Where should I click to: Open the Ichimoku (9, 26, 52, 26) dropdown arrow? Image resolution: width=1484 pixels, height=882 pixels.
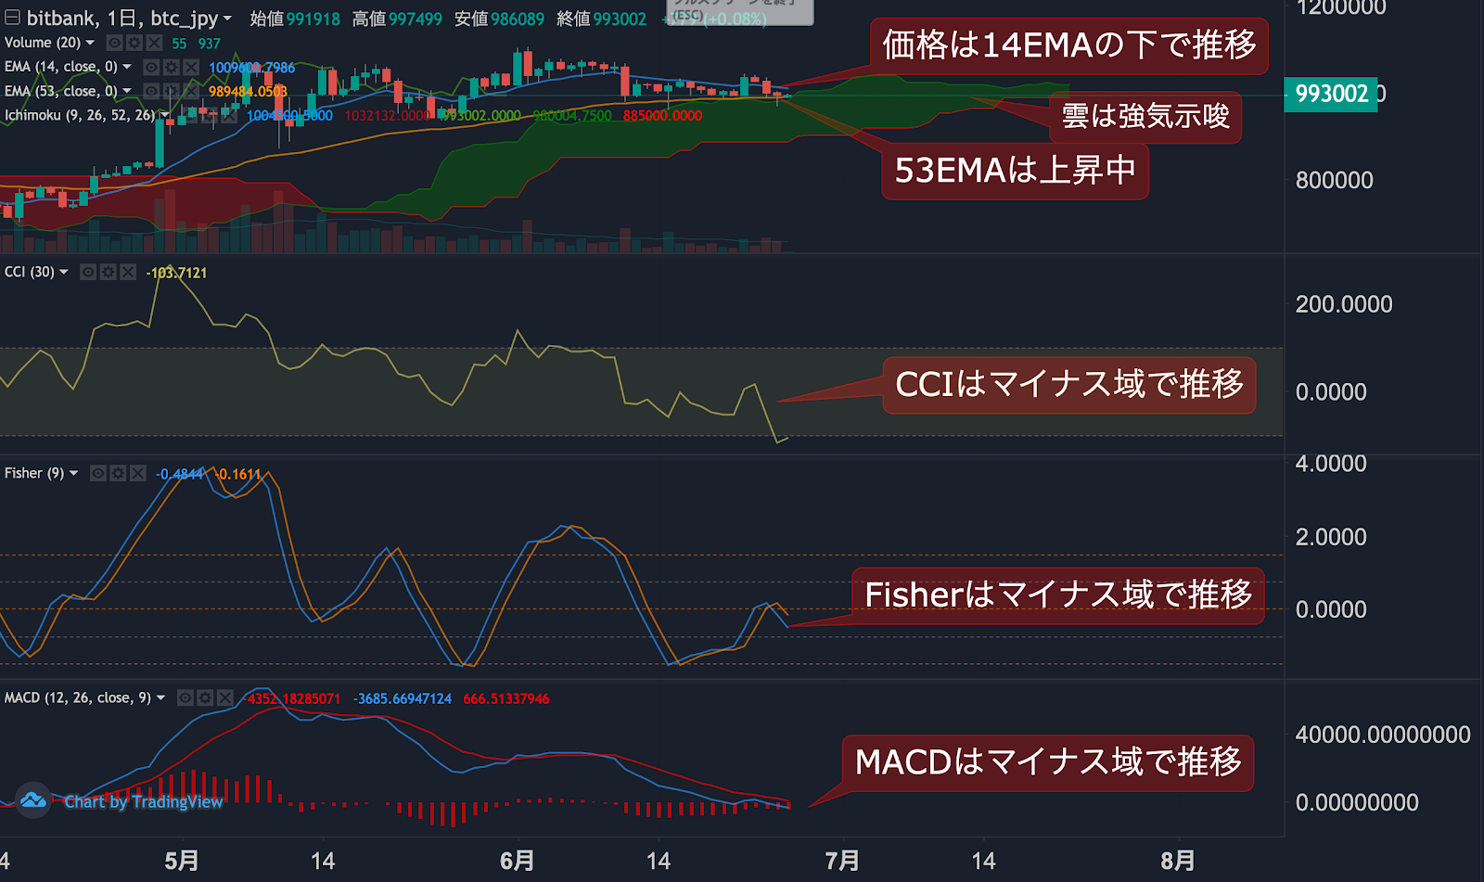pyautogui.click(x=165, y=115)
